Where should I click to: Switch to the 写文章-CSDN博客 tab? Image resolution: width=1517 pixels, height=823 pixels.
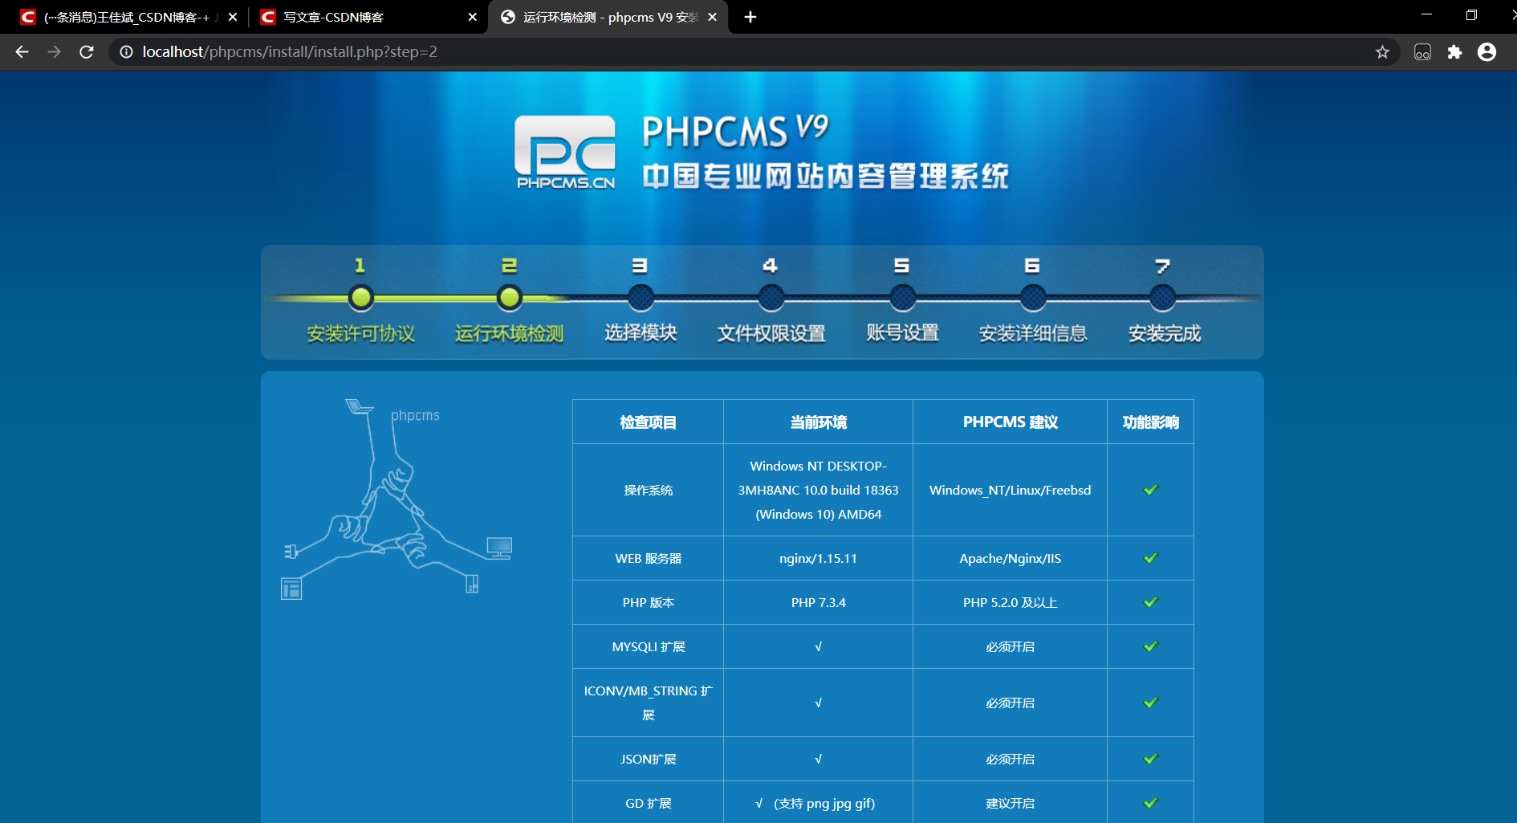[369, 17]
